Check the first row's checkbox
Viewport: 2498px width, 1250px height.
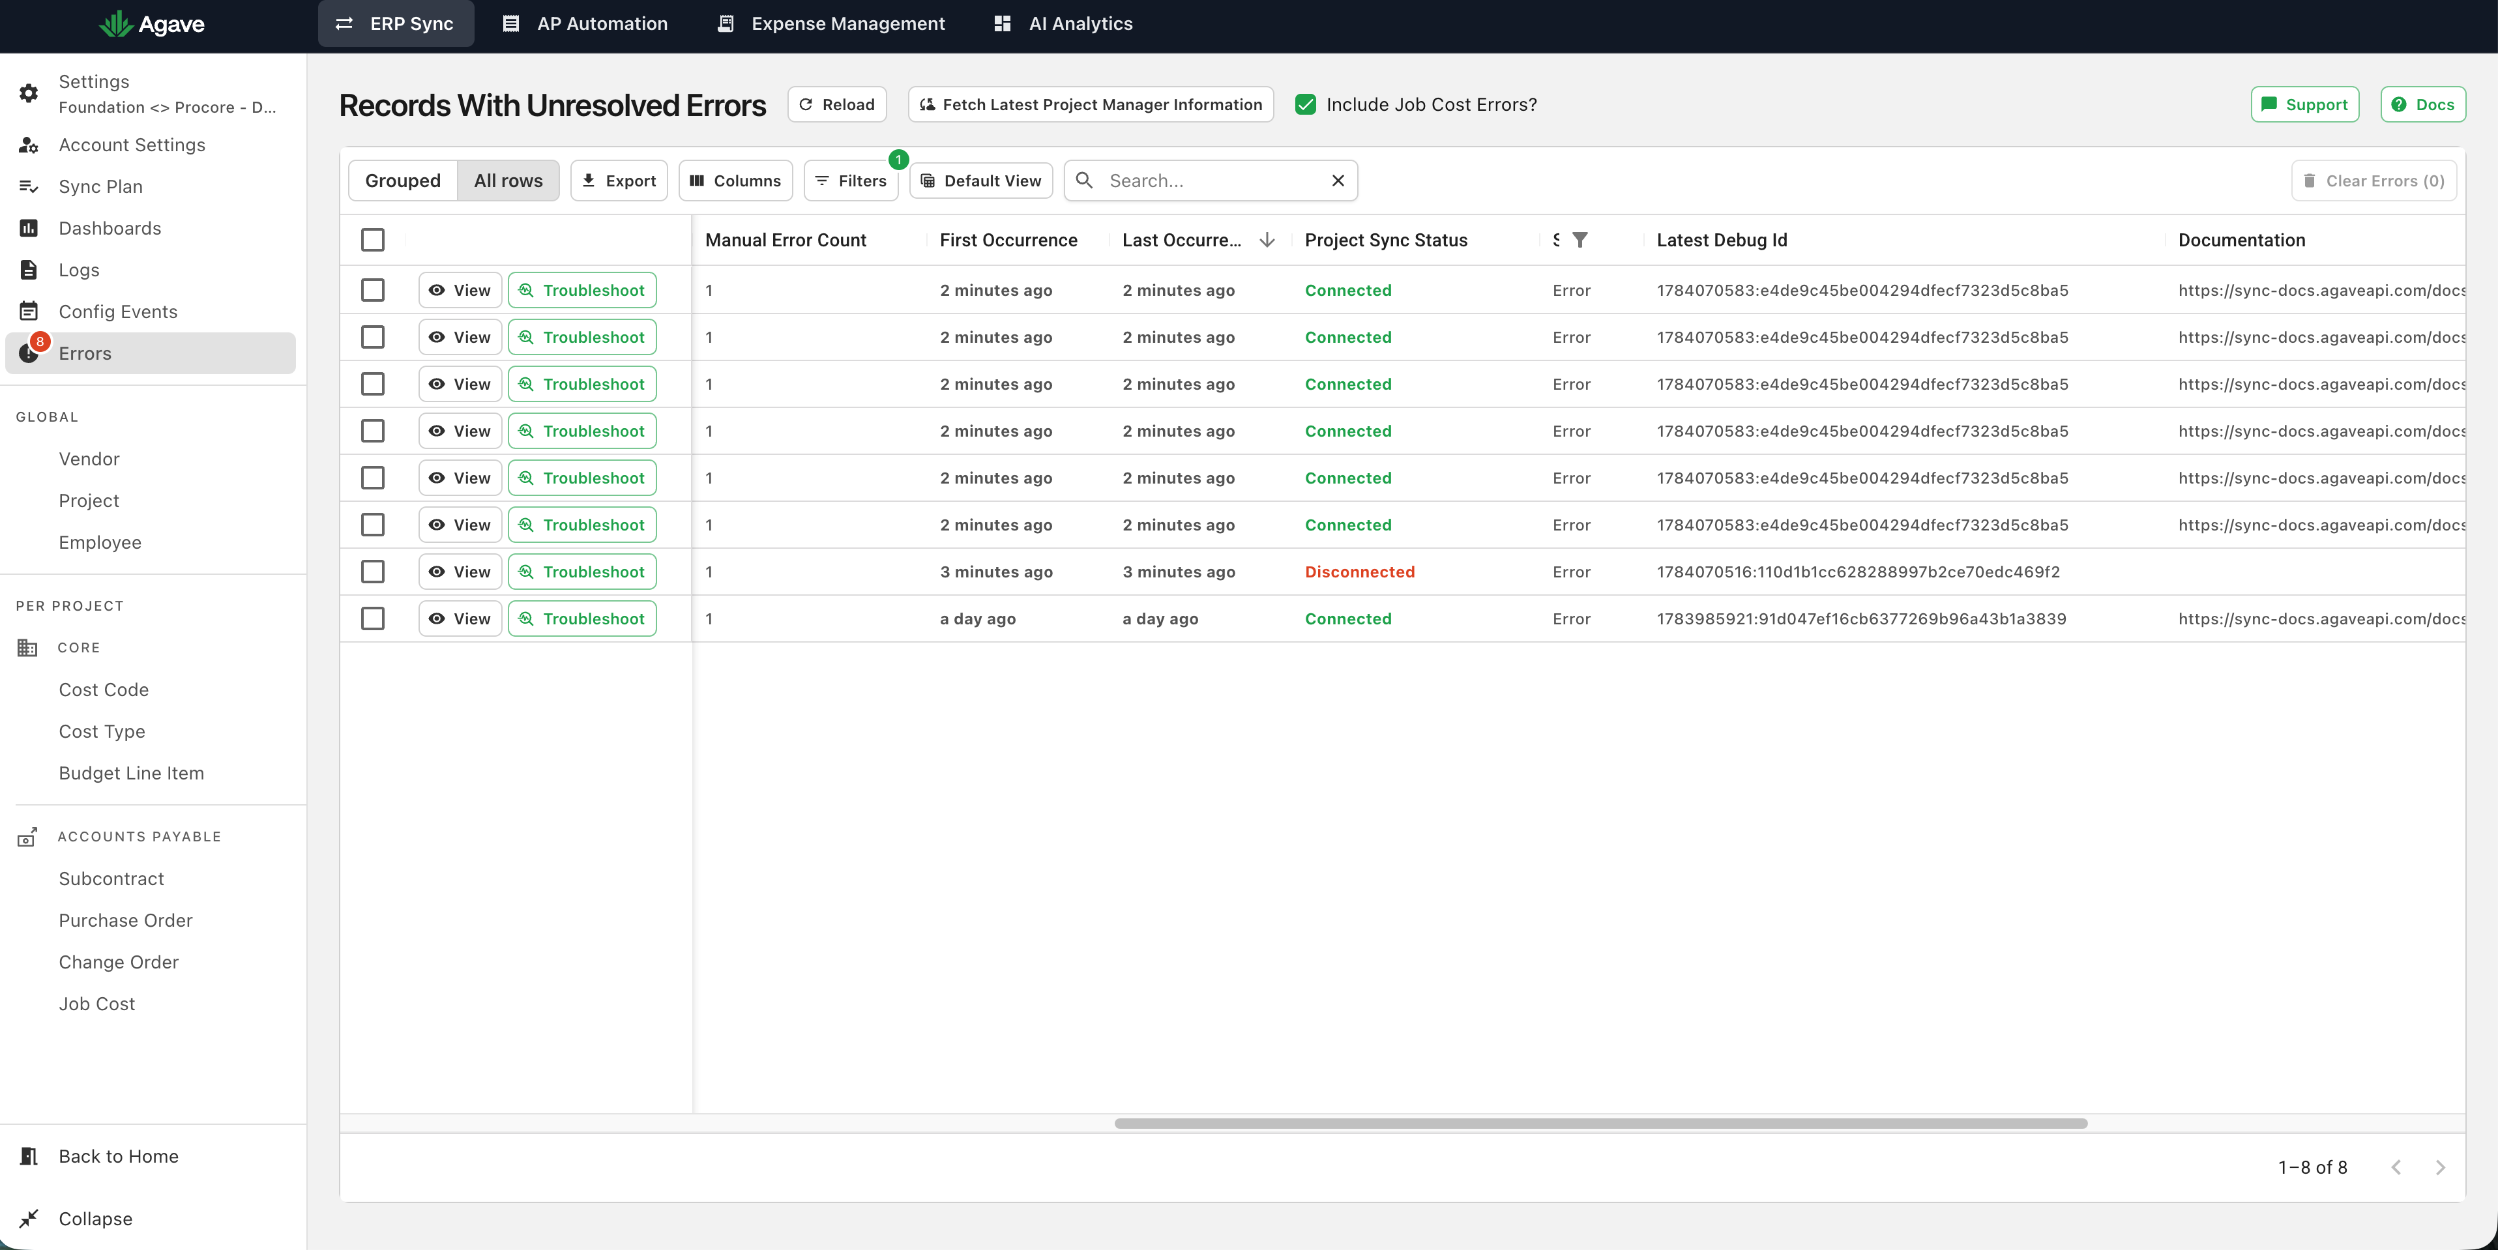(x=372, y=290)
